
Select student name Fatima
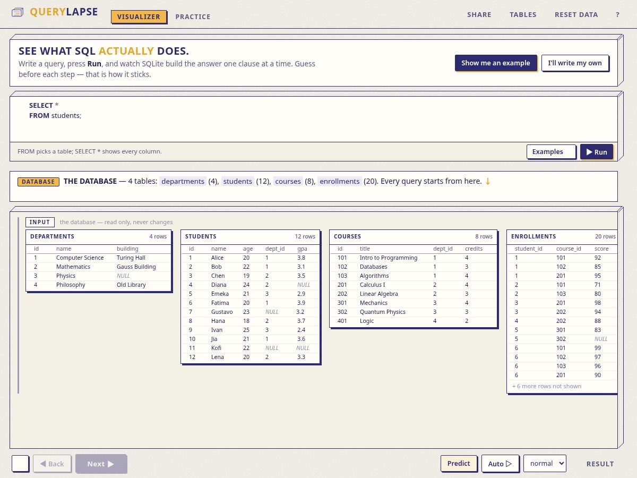click(220, 303)
